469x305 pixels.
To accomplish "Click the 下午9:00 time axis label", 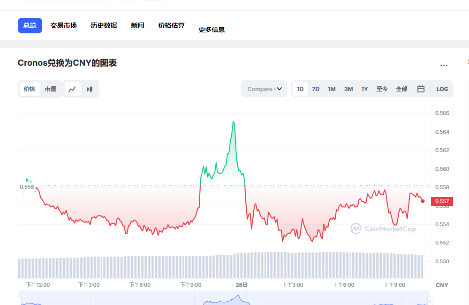I will [x=190, y=285].
